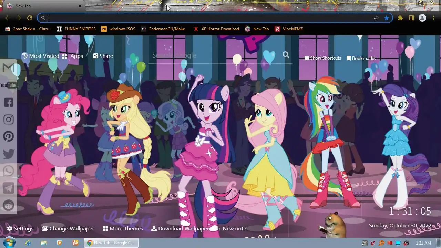Image resolution: width=441 pixels, height=248 pixels.
Task: Toggle the Chrome side panel icon
Action: [411, 18]
